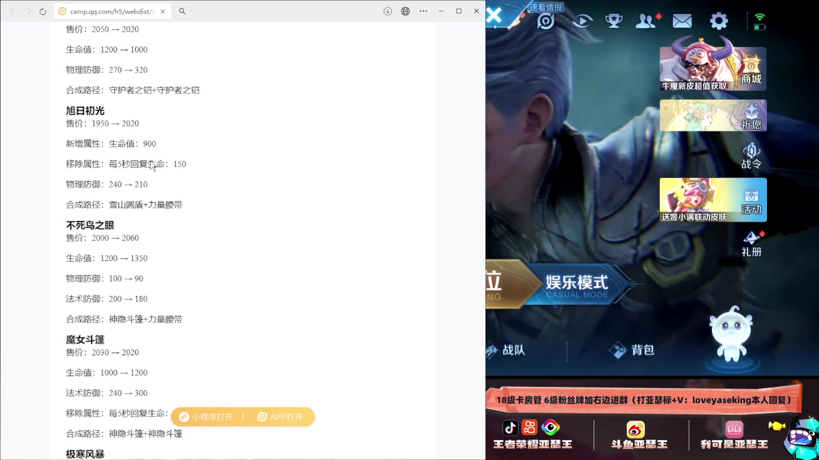This screenshot has width=819, height=460.
Task: Open the game settings gear icon
Action: pos(719,21)
